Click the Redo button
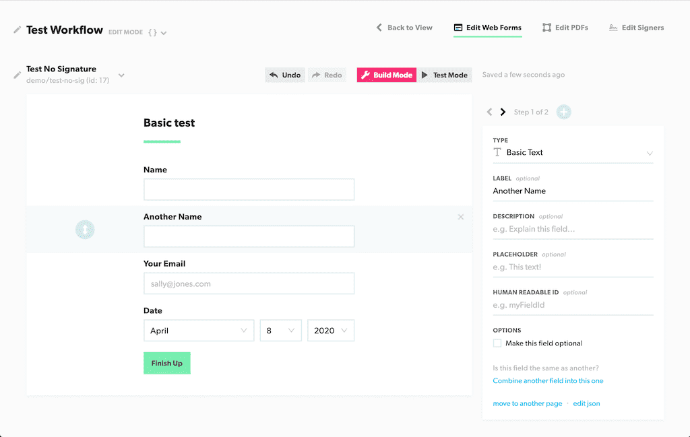The image size is (690, 437). [327, 75]
